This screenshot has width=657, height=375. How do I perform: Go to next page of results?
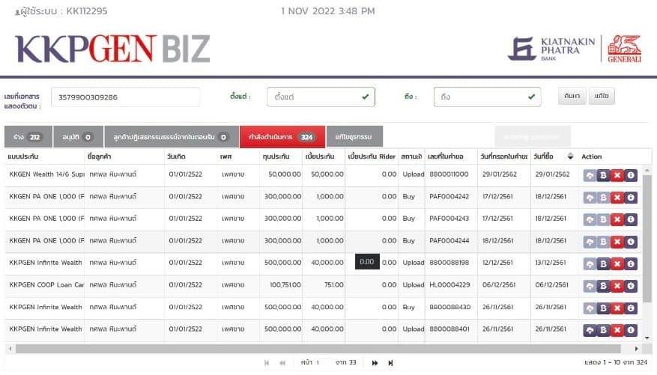pos(375,362)
